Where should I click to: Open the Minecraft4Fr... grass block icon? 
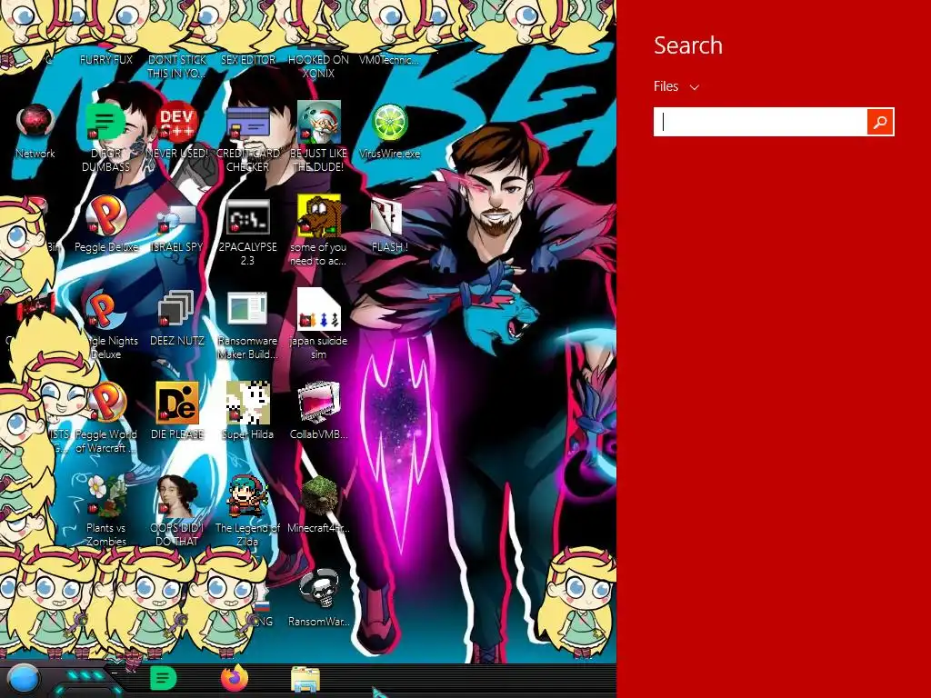tap(319, 496)
